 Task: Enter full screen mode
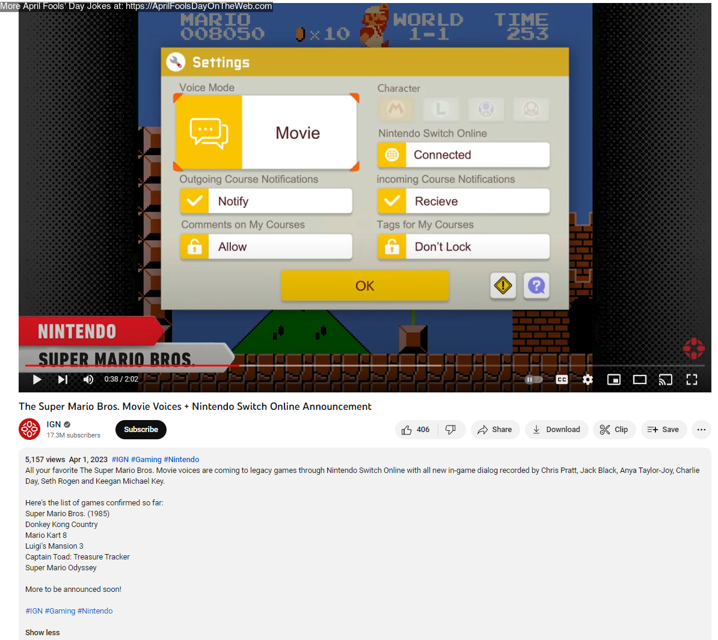(692, 379)
